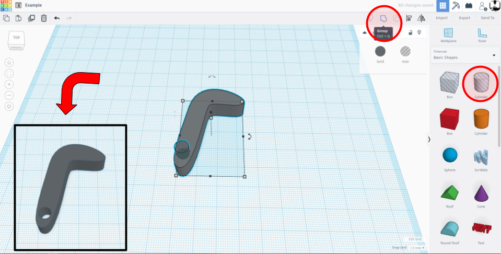Undo the last action
This screenshot has width=501, height=254.
coord(56,18)
